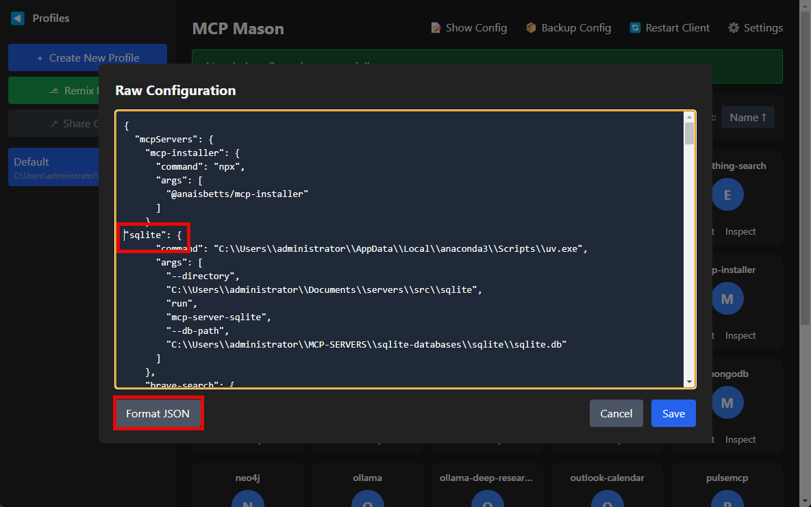Click the mongodb server avatar icon

point(727,402)
